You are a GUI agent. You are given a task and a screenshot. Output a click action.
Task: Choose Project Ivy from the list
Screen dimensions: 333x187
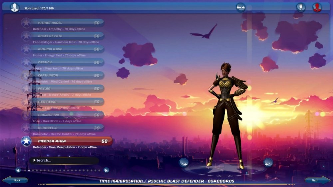(67, 115)
